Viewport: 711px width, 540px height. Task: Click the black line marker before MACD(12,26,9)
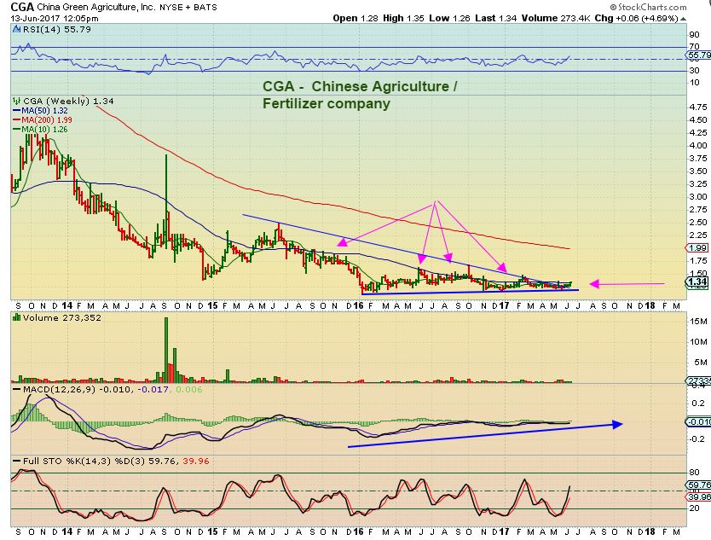16,390
